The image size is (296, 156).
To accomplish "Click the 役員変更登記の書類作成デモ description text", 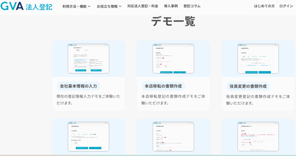I will tap(258, 99).
